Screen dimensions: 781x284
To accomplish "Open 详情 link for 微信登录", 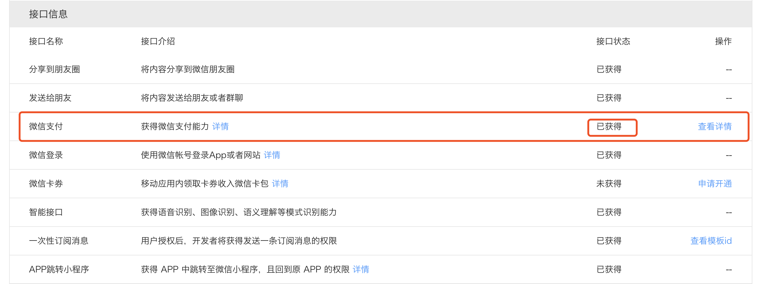I will click(x=272, y=155).
